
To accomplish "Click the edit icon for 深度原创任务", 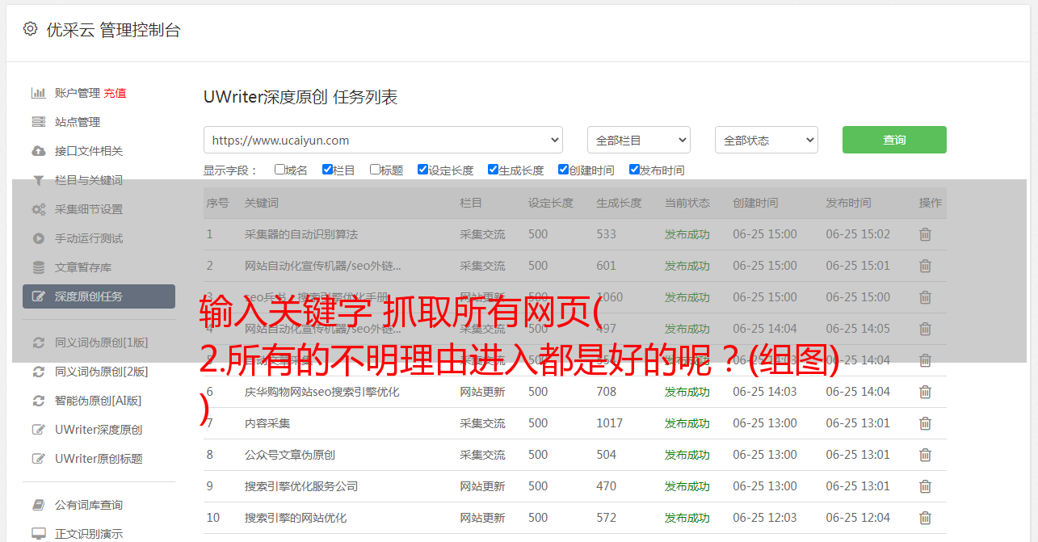I will 38,296.
